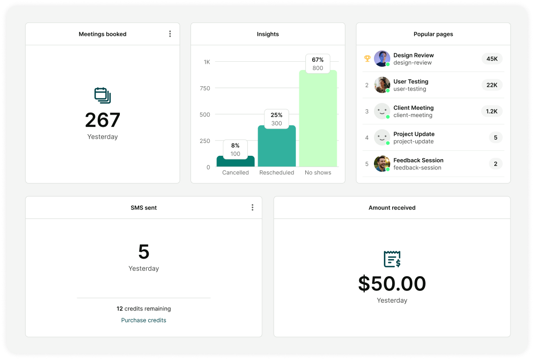Viewport: 534px width, 360px height.
Task: Select the Cancelled bar in Insights
Action: pyautogui.click(x=235, y=163)
